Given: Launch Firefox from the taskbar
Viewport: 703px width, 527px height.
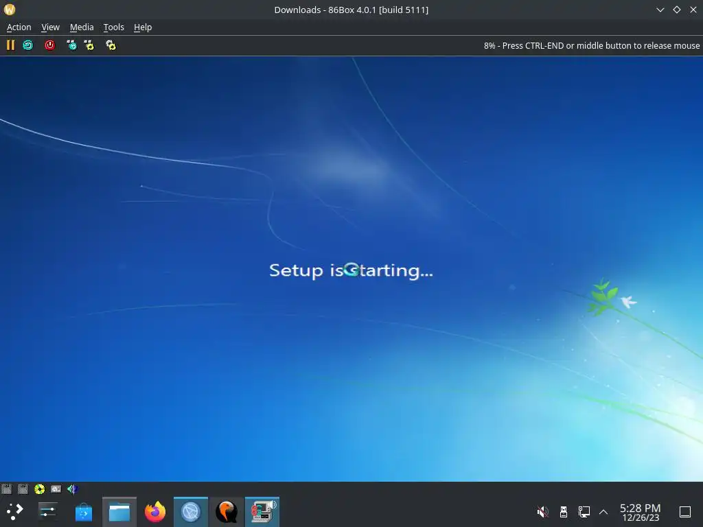Looking at the screenshot, I should coord(155,512).
